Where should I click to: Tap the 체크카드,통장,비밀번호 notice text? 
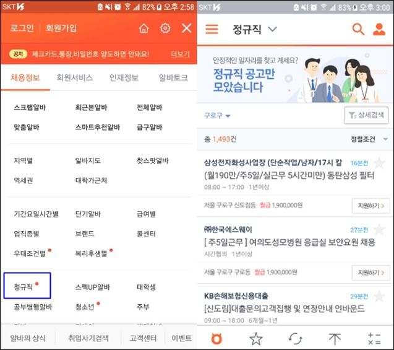pyautogui.click(x=90, y=54)
